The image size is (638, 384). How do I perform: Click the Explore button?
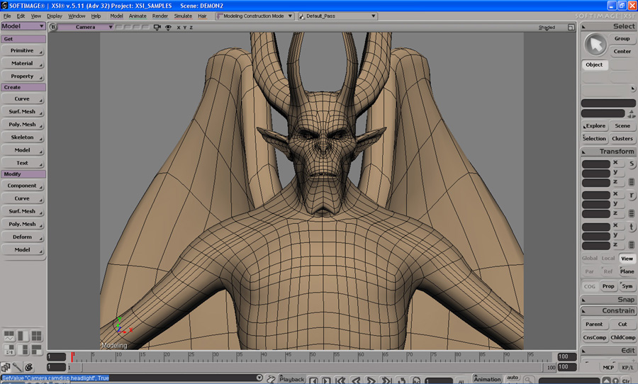[x=595, y=126]
